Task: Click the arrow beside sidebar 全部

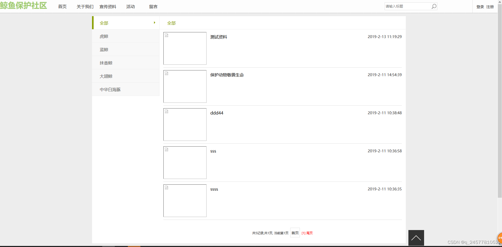Action: tap(155, 23)
